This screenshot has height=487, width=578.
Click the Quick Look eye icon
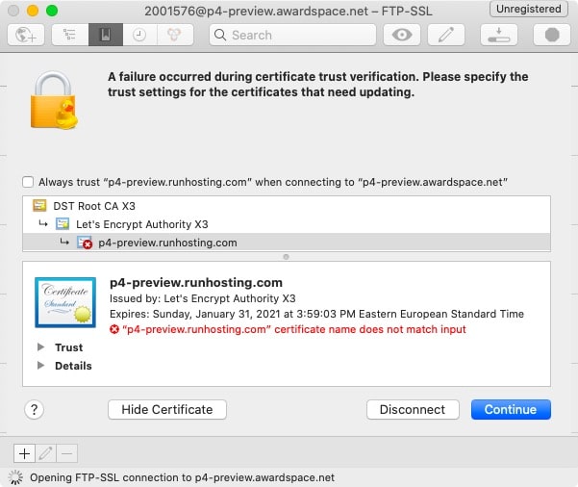point(402,35)
